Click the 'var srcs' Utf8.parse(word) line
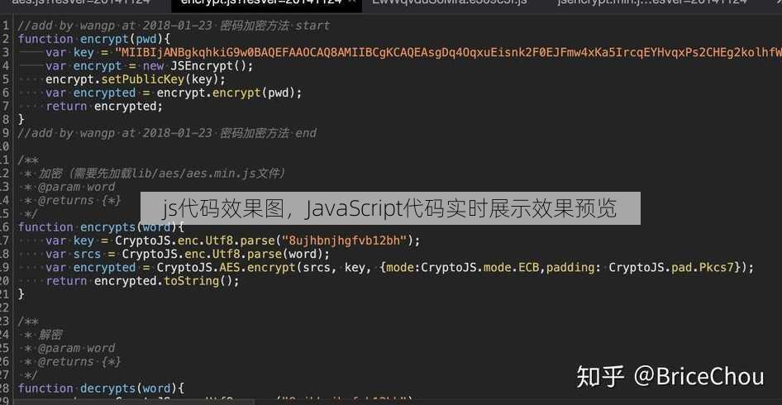782x405 pixels. pyautogui.click(x=188, y=255)
